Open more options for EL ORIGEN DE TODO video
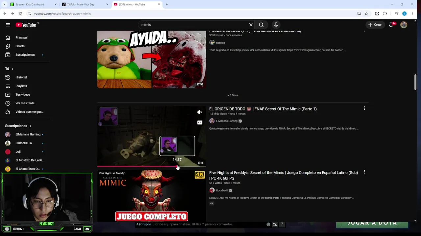The height and width of the screenshot is (236, 421). pos(364,108)
